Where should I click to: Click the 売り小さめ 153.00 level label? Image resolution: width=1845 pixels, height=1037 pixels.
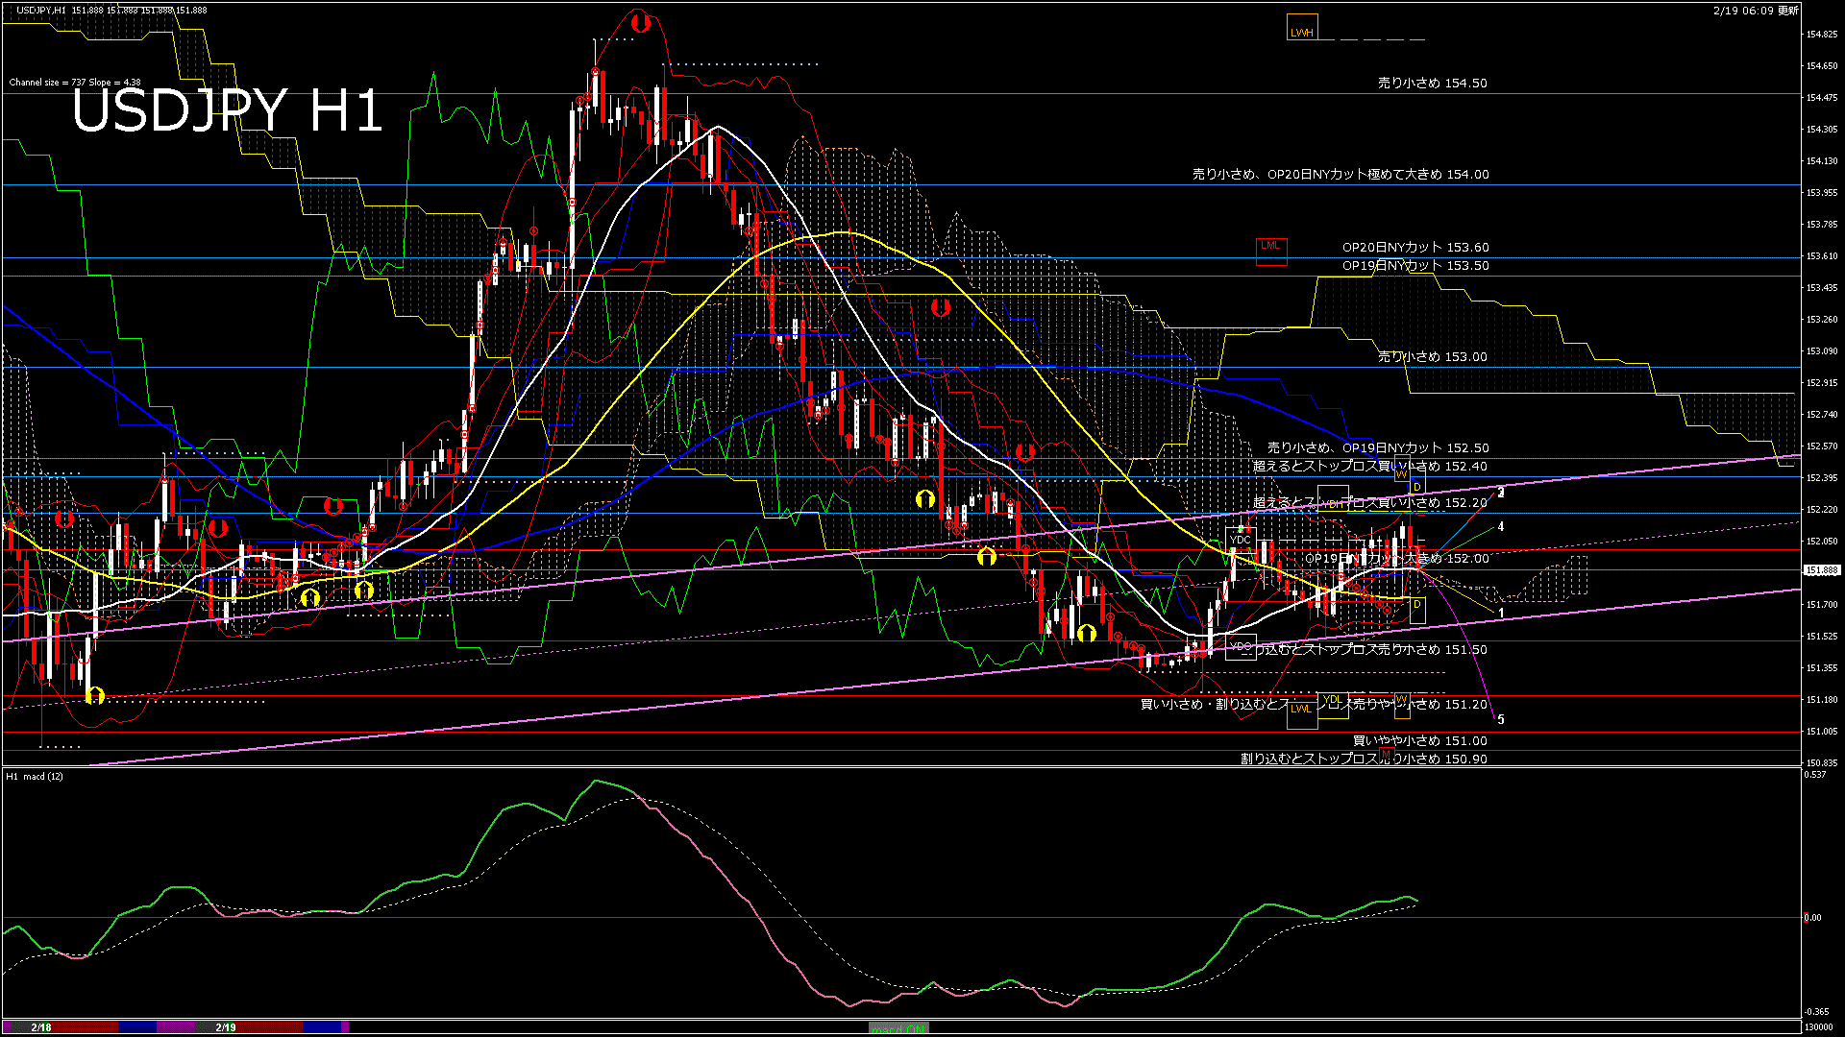tap(1432, 357)
